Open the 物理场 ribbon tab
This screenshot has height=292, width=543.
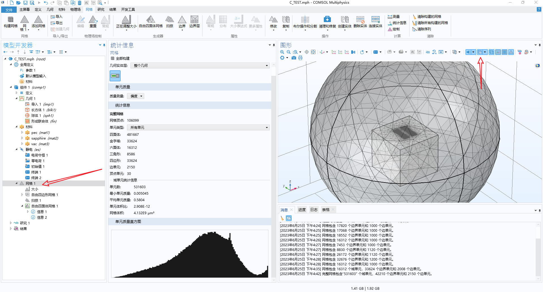tap(75, 10)
